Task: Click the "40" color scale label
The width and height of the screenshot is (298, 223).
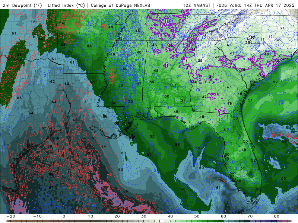Action: (170, 216)
